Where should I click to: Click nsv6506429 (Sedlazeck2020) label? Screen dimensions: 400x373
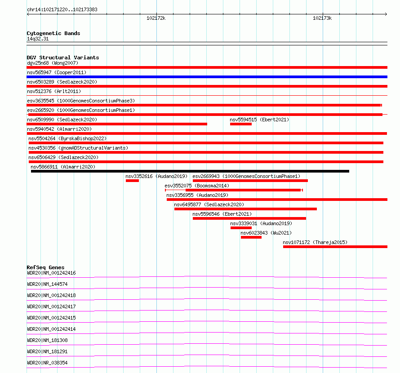pos(63,157)
